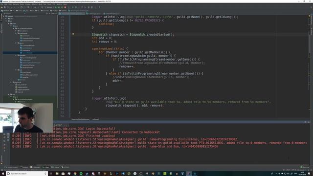Viewport: 313px width, 176px height.
Task: Open Visual Studio Code from the taskbar
Action: (x=123, y=174)
